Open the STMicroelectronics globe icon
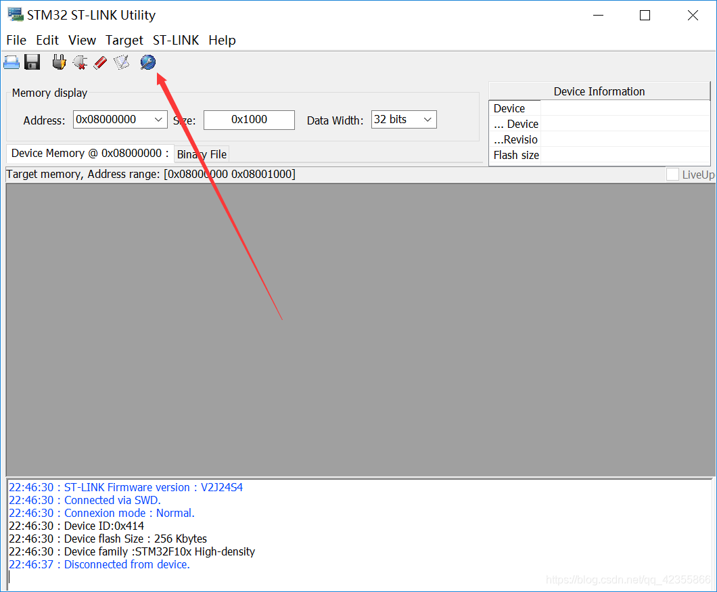 [x=147, y=62]
